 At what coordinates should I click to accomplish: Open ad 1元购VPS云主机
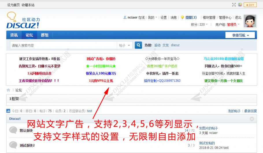[x=101, y=81]
